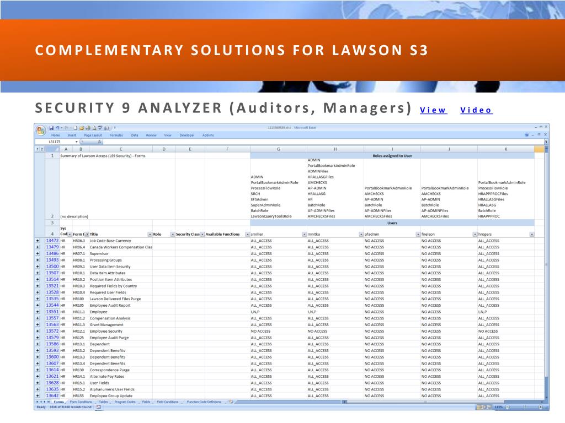Open the pfadmin column filter dropdown

(x=418, y=234)
